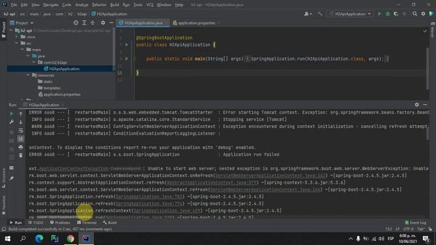The image size is (436, 245).
Task: Click the Run console vertical scrollbar
Action: click(428, 135)
